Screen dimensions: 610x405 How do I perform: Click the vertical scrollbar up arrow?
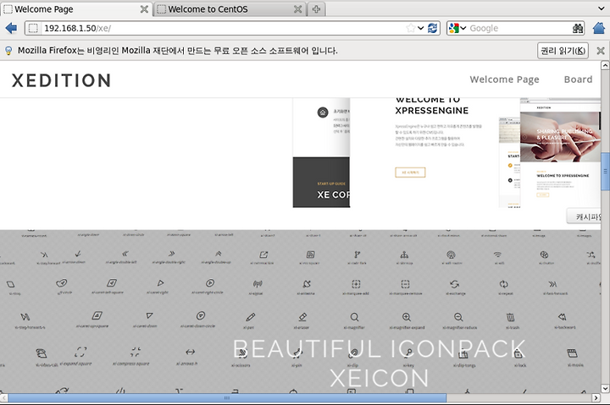tap(605, 65)
